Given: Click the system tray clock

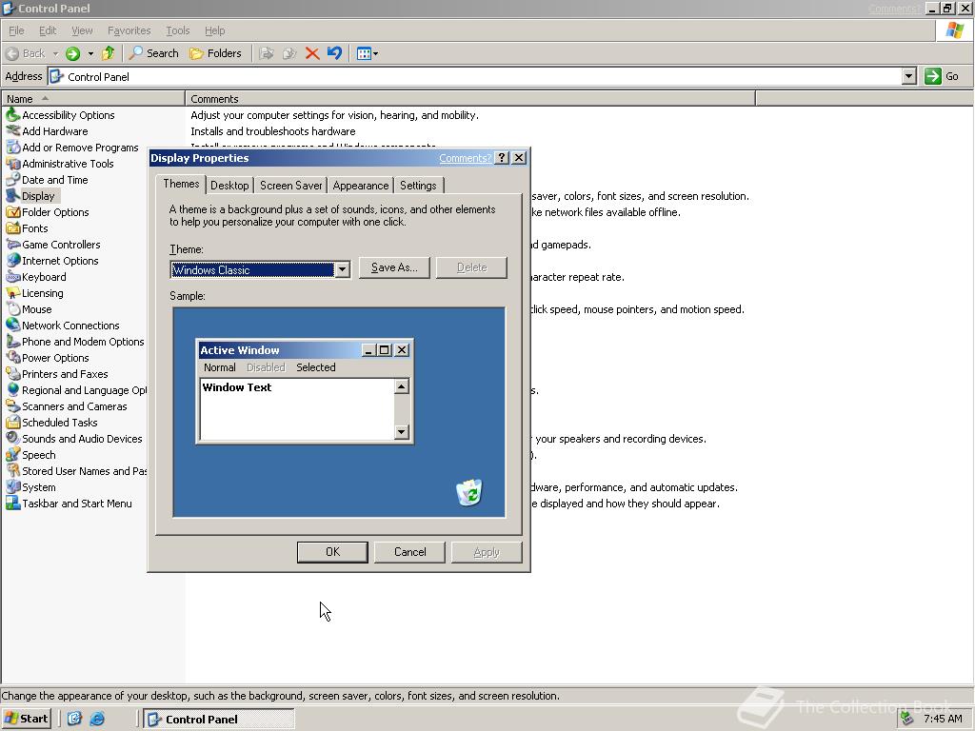Looking at the screenshot, I should point(943,719).
